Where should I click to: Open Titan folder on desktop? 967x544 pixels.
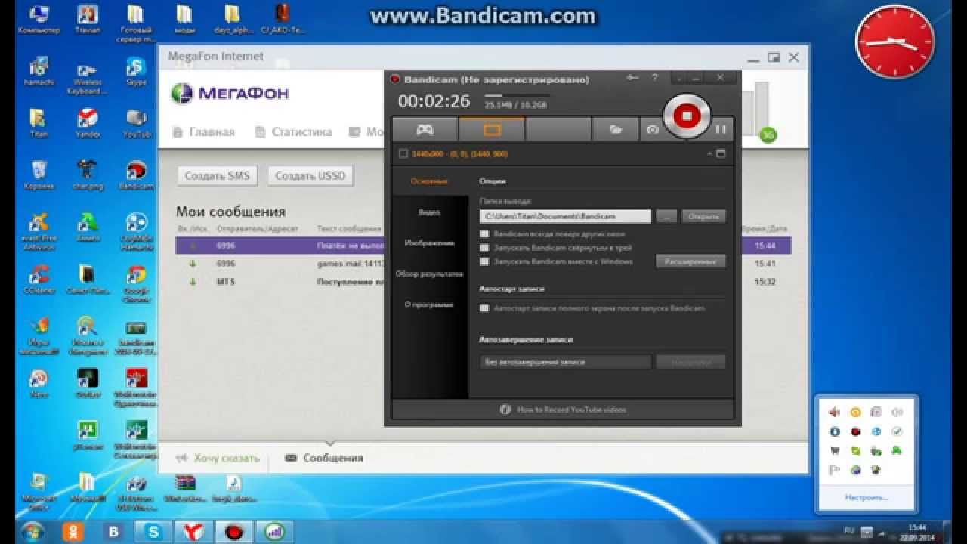click(39, 124)
